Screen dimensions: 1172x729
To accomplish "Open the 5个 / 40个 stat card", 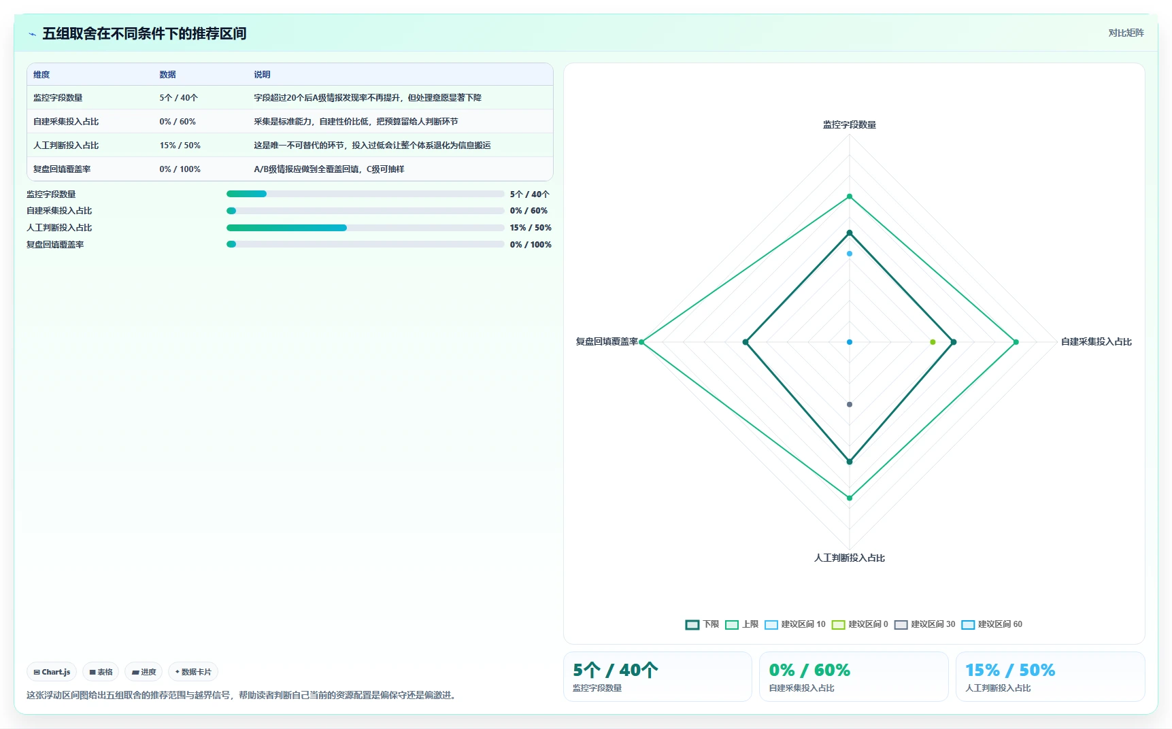I will coord(658,677).
